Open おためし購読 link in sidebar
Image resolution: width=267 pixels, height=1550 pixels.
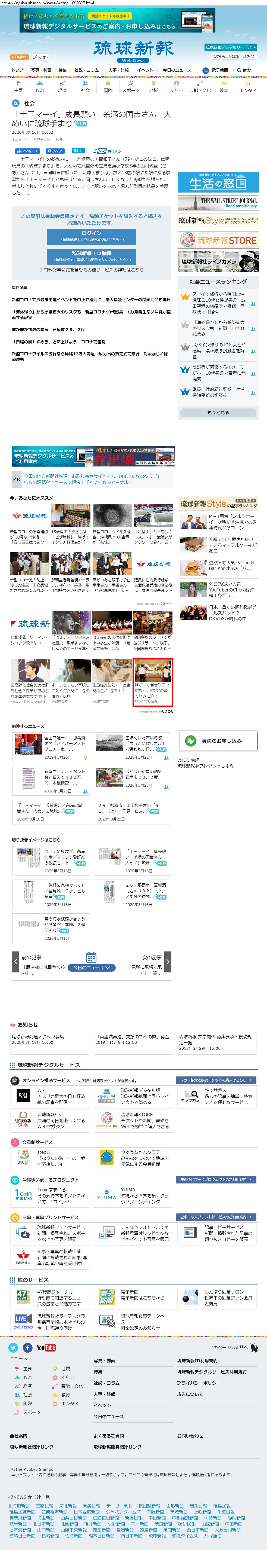pyautogui.click(x=189, y=759)
